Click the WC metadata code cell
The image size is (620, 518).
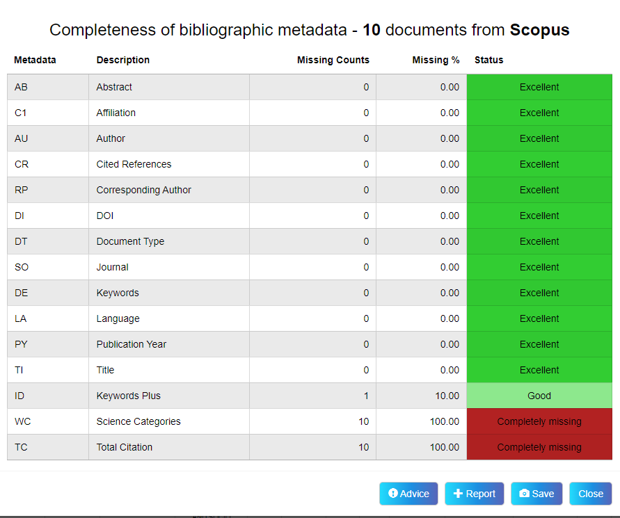22,421
